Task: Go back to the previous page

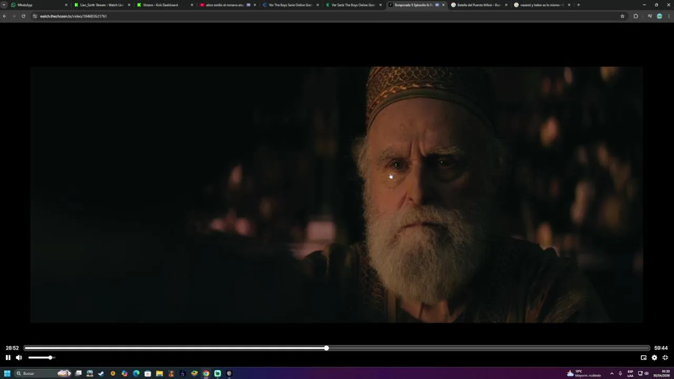Action: [x=4, y=16]
